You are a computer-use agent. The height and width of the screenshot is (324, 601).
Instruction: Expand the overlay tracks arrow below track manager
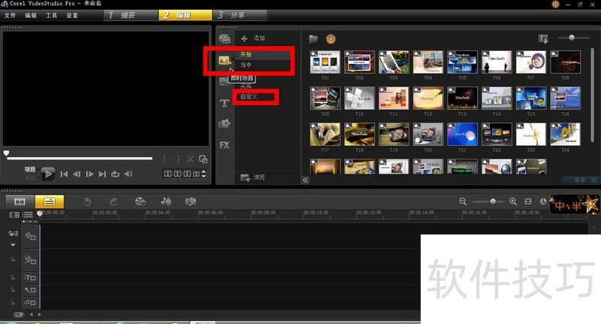click(13, 245)
